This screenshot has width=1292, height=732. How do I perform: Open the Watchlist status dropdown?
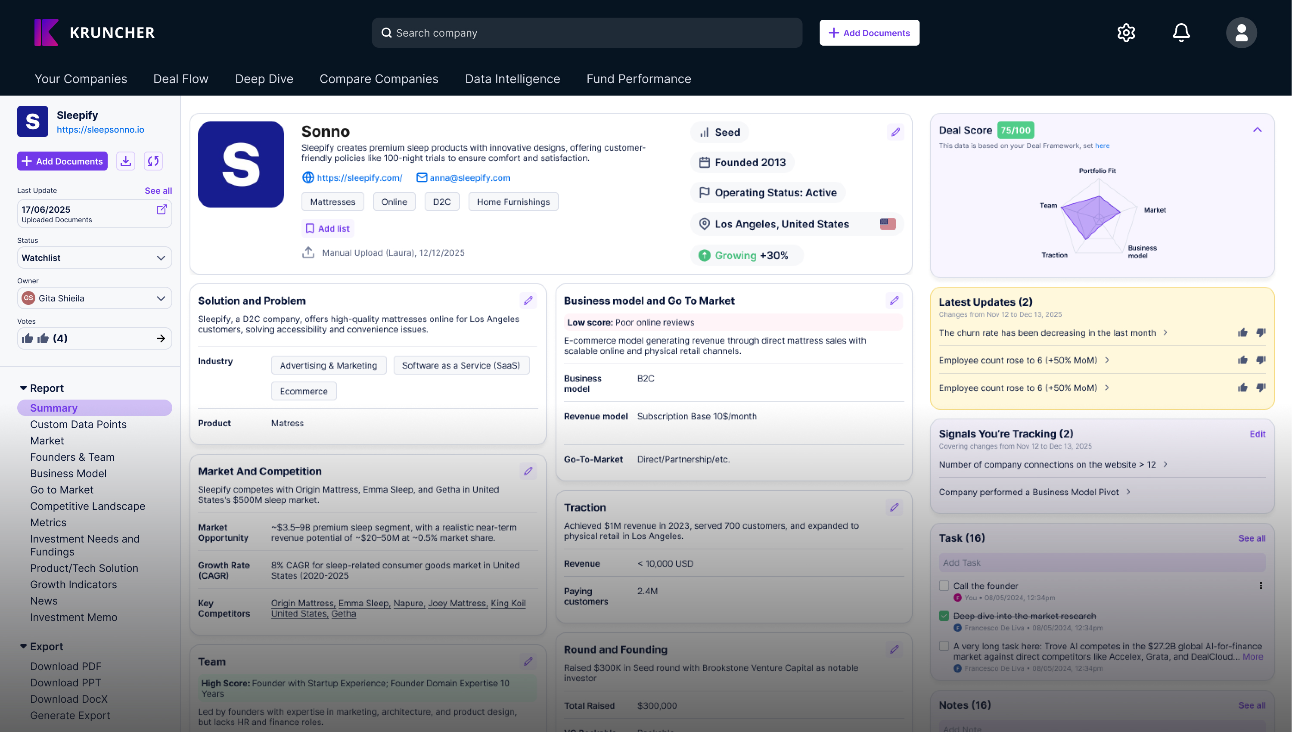coord(94,258)
